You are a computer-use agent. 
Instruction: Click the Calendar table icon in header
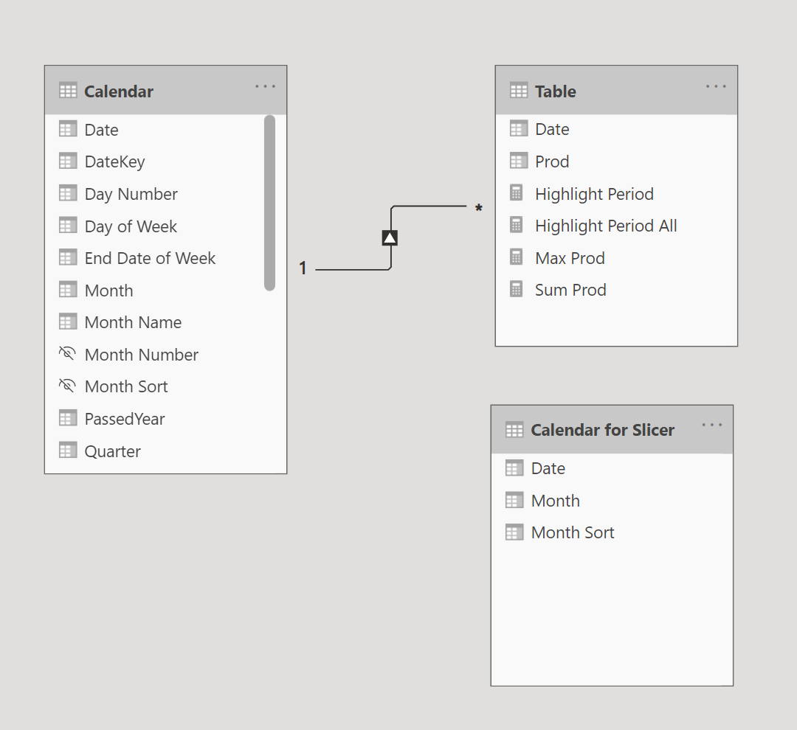pyautogui.click(x=68, y=91)
